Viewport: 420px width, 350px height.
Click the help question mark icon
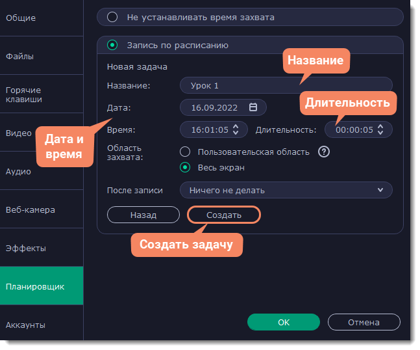click(x=324, y=152)
